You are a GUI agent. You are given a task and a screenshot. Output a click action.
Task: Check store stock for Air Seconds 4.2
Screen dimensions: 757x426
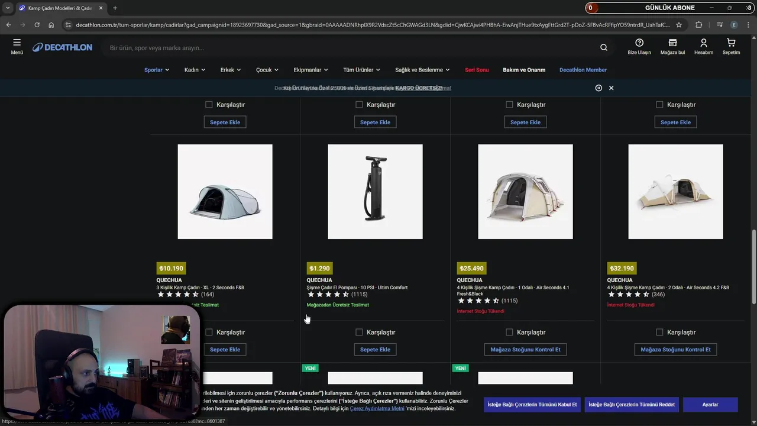click(x=676, y=350)
